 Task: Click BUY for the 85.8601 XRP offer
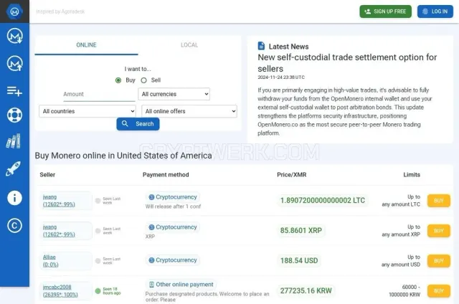click(438, 231)
